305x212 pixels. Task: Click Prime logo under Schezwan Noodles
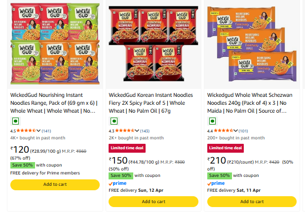point(216,183)
